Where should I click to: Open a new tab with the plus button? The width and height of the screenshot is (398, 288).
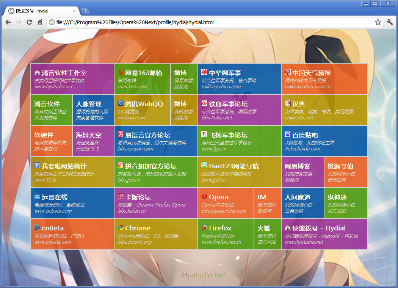coord(85,11)
